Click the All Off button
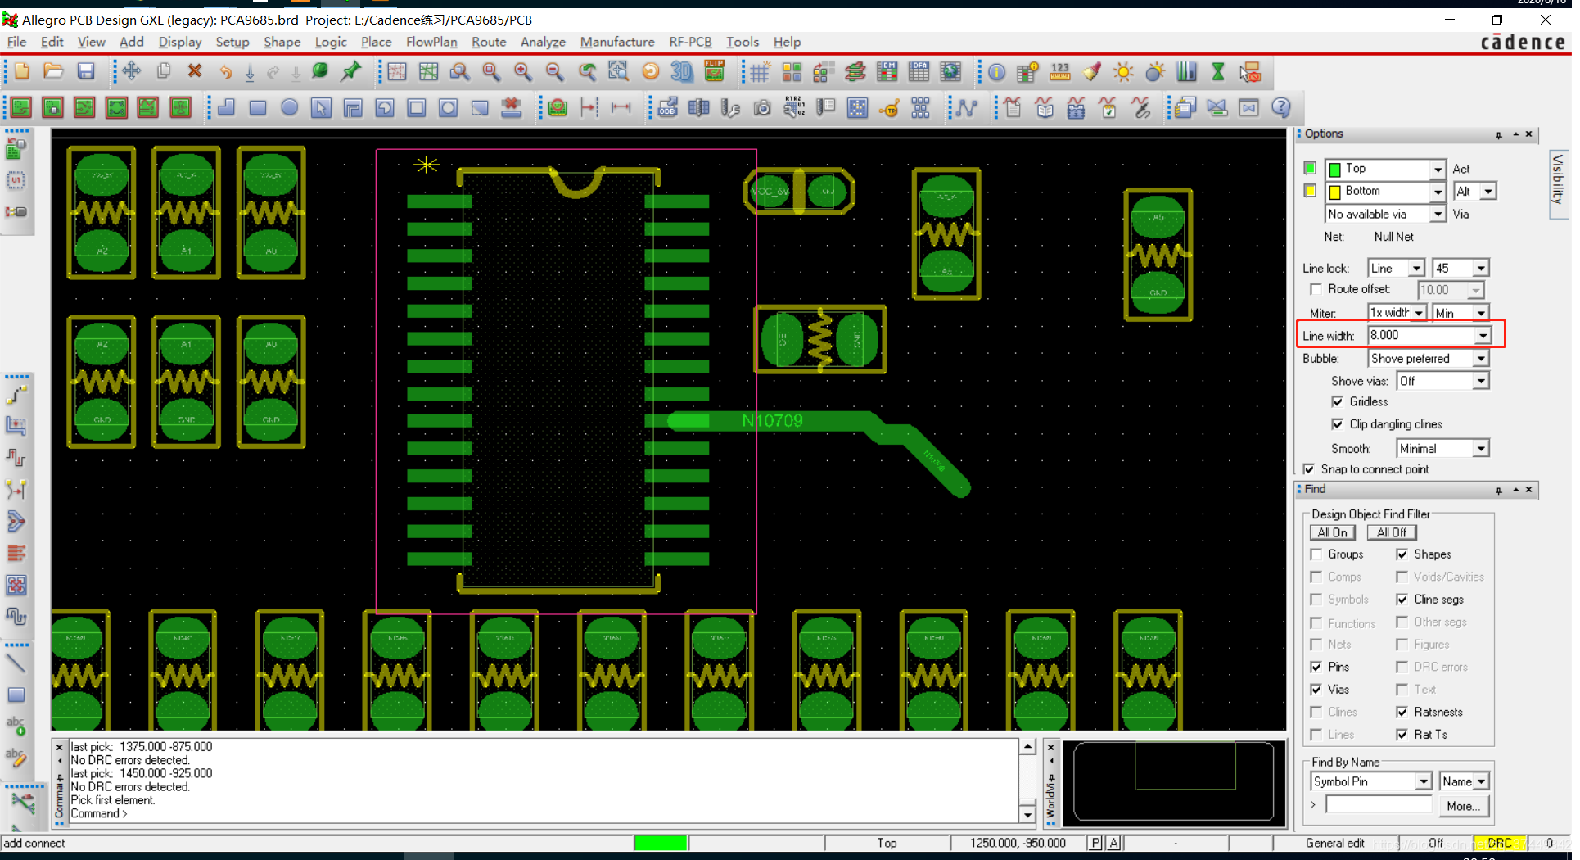 [x=1391, y=532]
